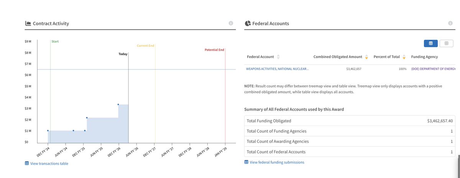Open View federal funding submissions link
Screen dimensions: 460x178
coord(277,162)
